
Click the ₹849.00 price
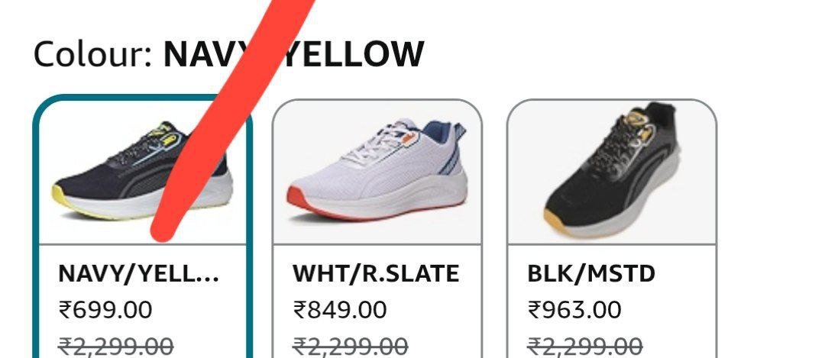pos(340,310)
